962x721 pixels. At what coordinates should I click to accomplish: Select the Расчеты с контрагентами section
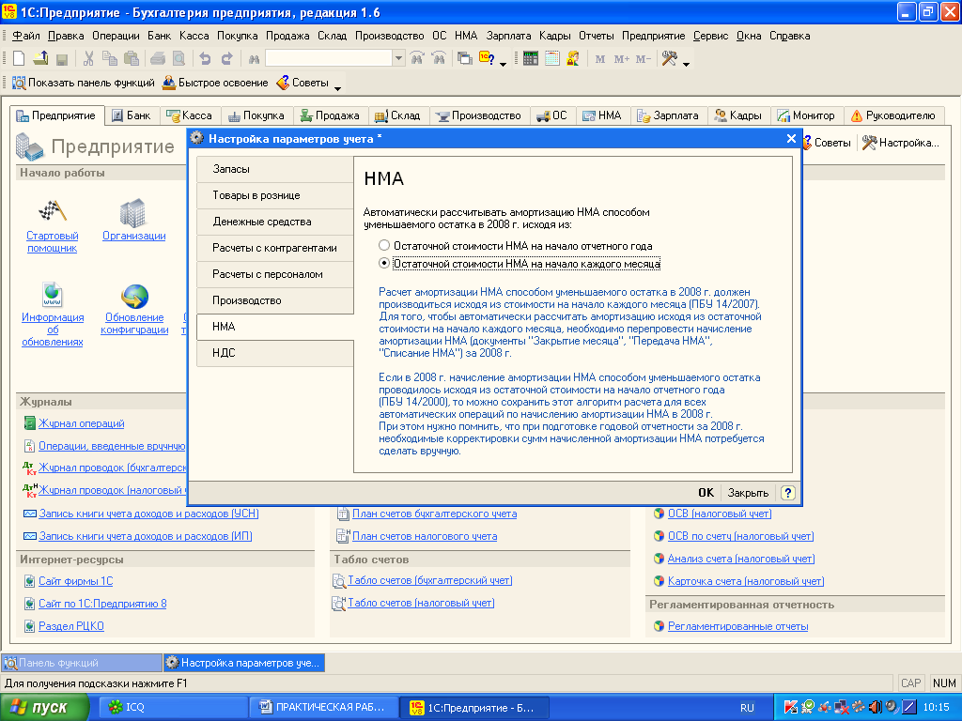pyautogui.click(x=275, y=248)
